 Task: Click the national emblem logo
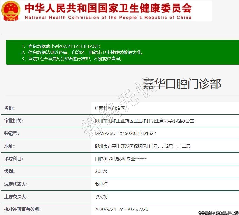(x=11, y=10)
